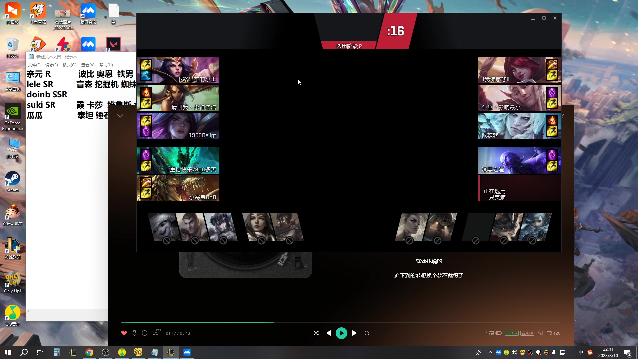Seek within the song progress bar
This screenshot has width=638, height=359.
[341, 322]
